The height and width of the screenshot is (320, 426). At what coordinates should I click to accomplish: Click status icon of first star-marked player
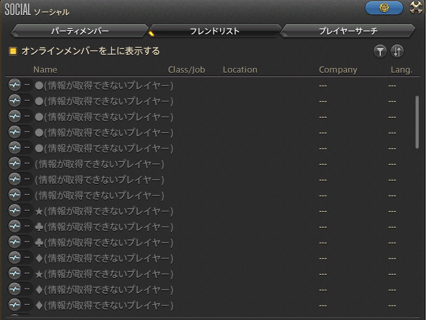click(x=14, y=210)
